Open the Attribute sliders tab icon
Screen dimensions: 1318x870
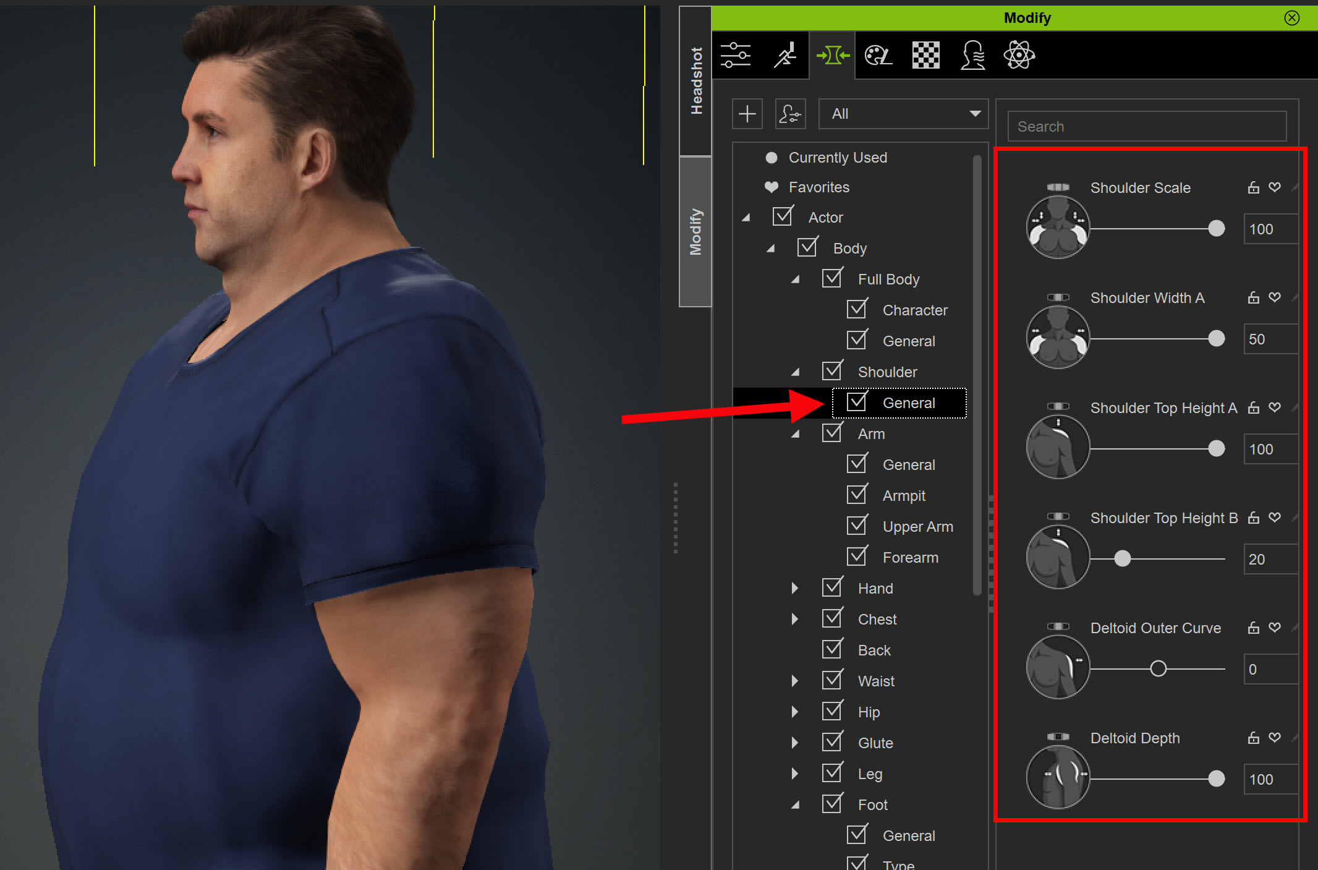[x=736, y=56]
